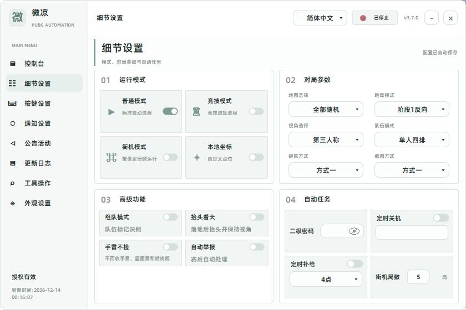Click 队伍标记识别 description text

point(123,229)
